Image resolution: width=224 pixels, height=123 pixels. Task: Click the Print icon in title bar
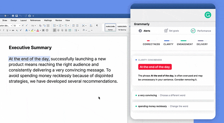coord(29,16)
